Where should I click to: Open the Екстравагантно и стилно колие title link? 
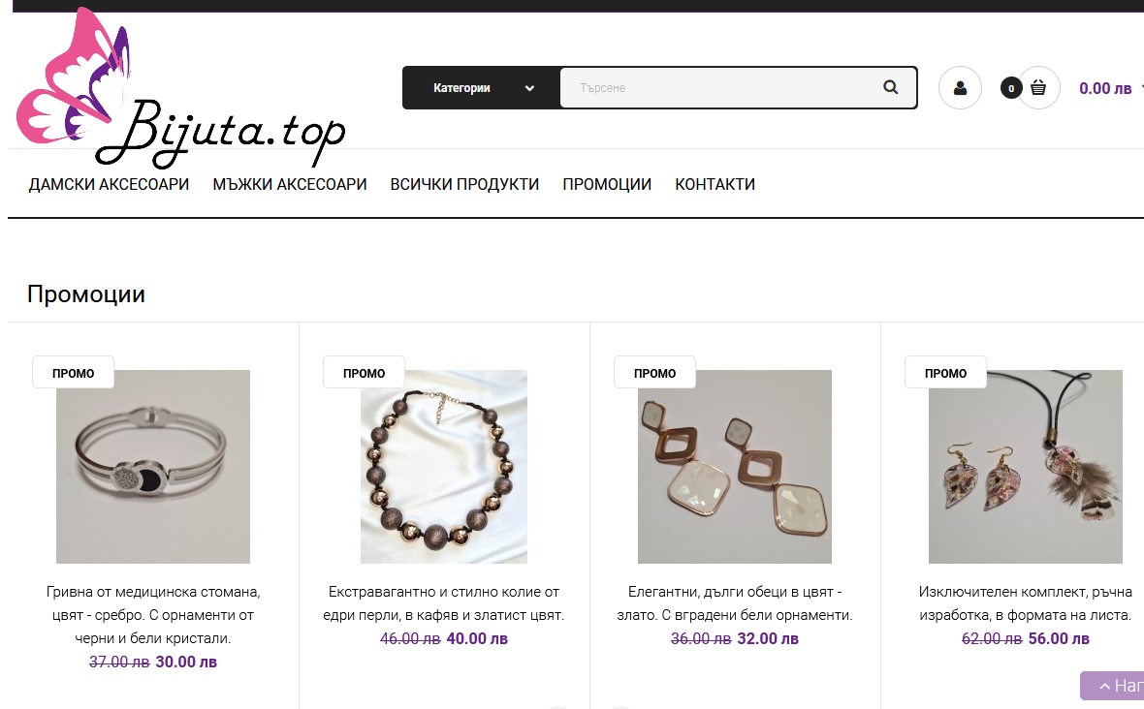tap(444, 603)
